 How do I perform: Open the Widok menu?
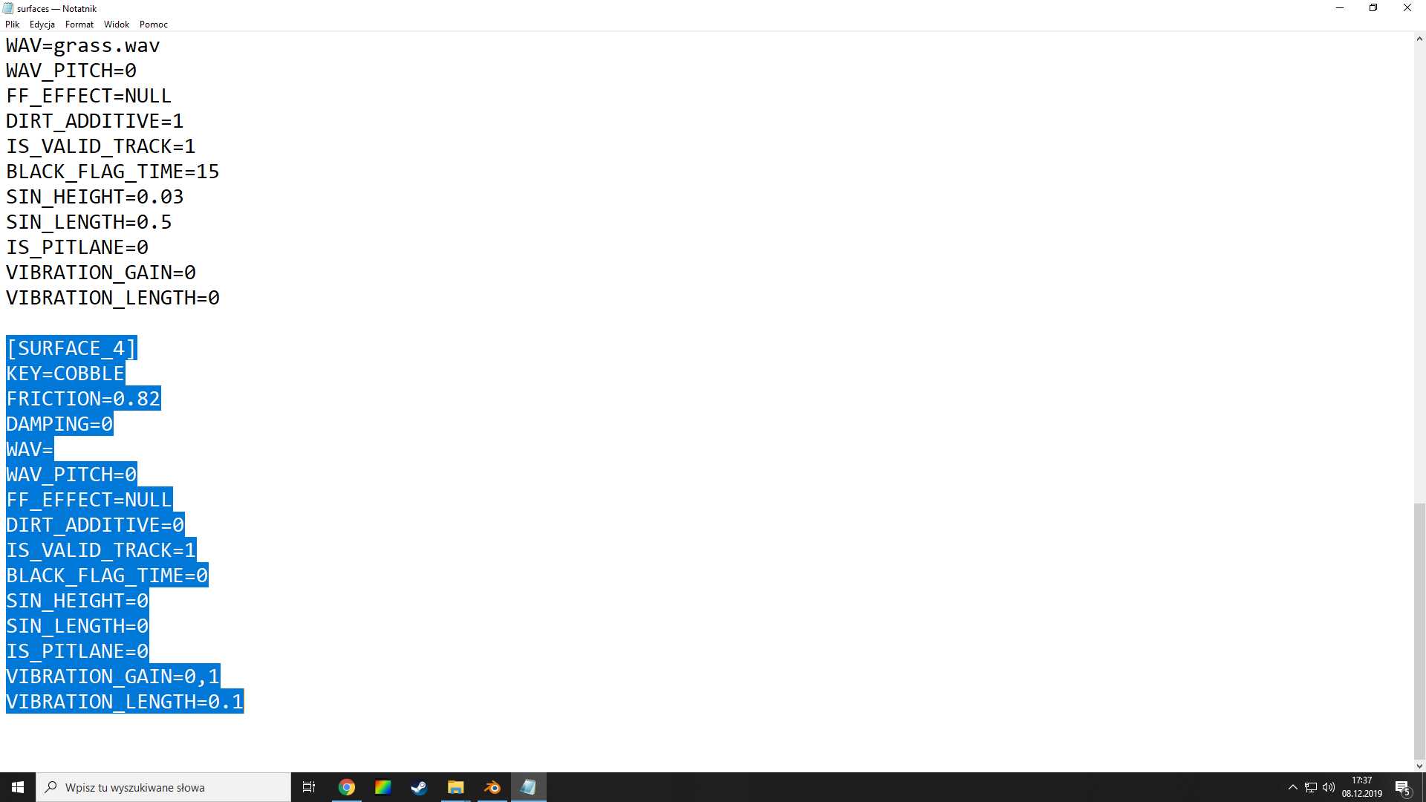tap(117, 25)
